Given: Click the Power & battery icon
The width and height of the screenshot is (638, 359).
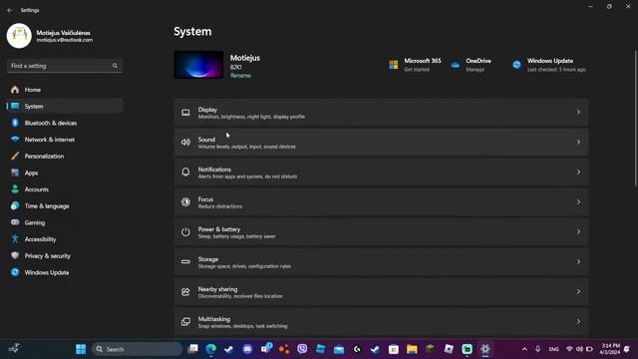Looking at the screenshot, I should point(185,232).
